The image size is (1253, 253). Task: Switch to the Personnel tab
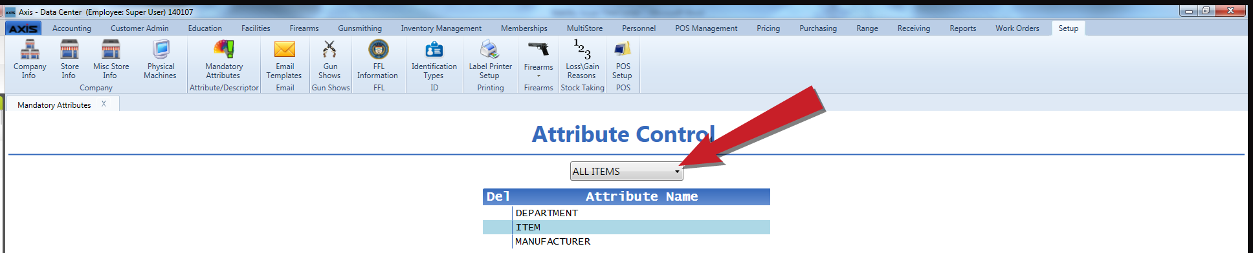(x=639, y=28)
